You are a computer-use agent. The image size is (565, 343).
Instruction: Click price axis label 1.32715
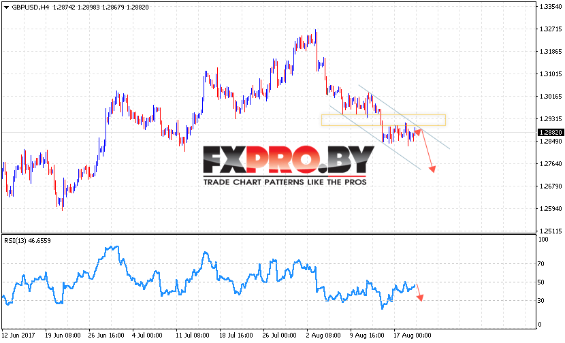click(x=551, y=29)
